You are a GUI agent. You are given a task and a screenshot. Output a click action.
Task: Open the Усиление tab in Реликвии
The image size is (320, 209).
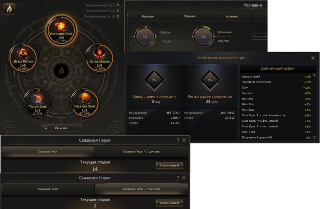232,17
